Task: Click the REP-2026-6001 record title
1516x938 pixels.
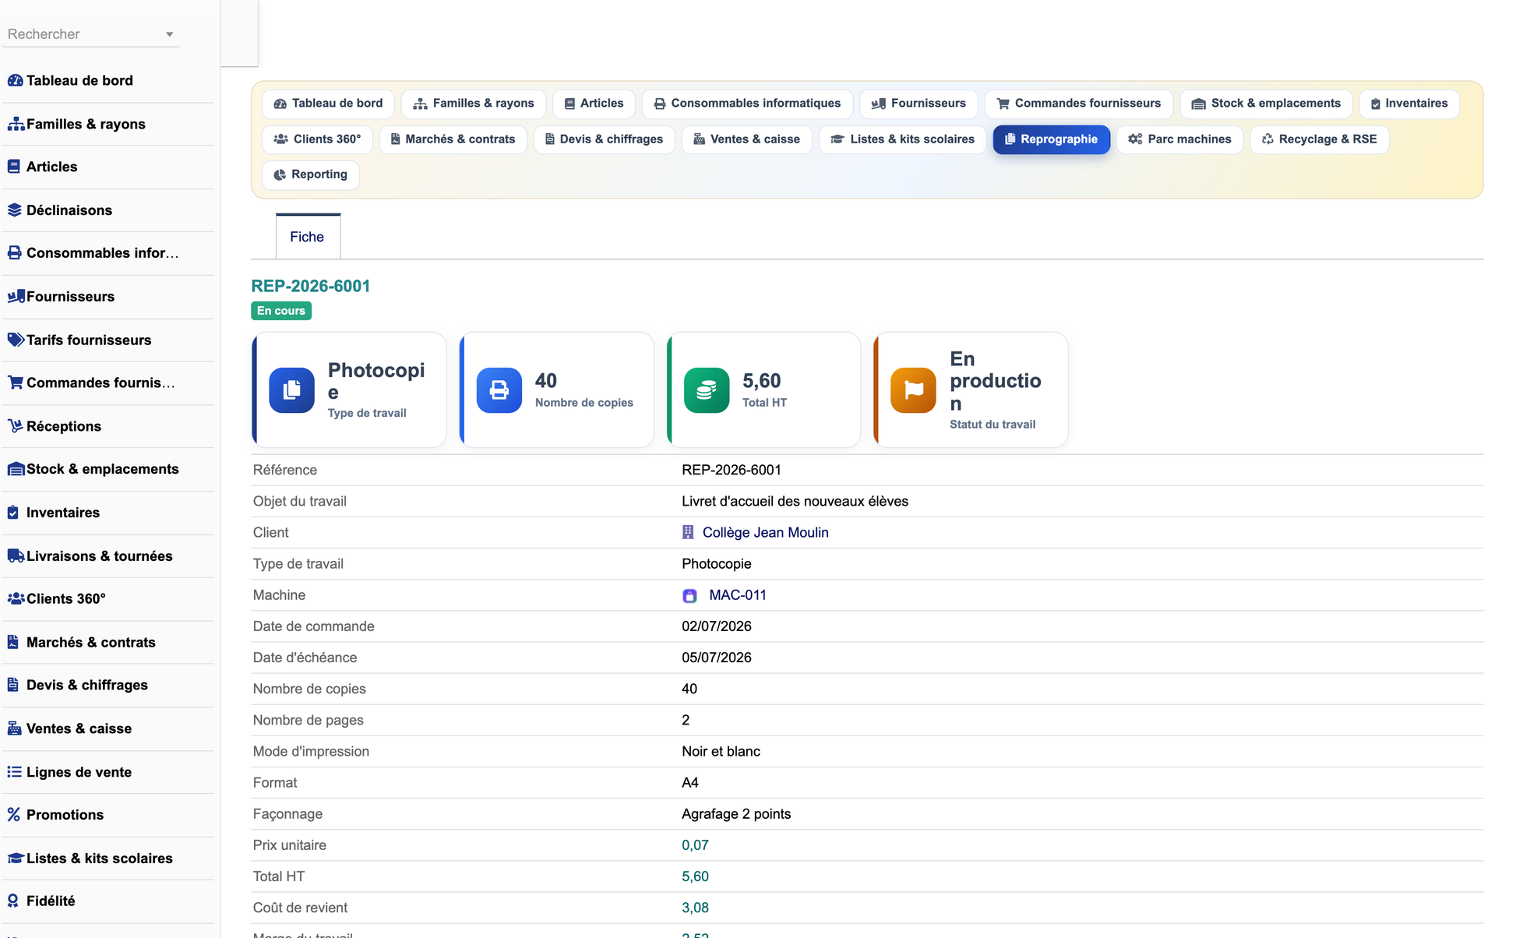Action: tap(310, 286)
